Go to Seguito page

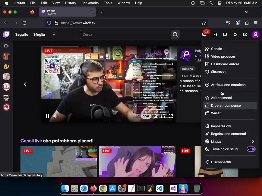coord(22,34)
